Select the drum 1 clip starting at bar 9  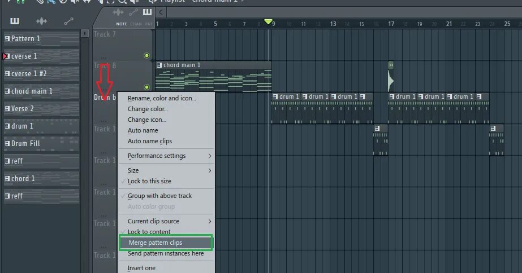[x=286, y=108]
